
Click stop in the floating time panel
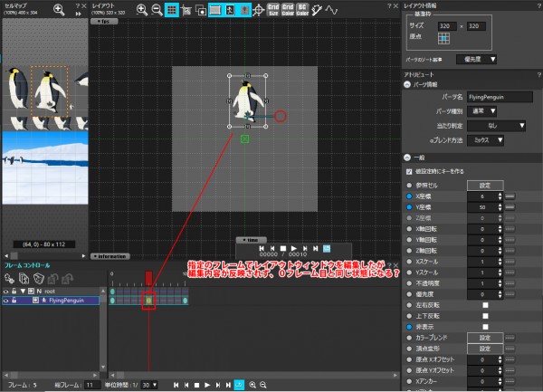tap(283, 248)
